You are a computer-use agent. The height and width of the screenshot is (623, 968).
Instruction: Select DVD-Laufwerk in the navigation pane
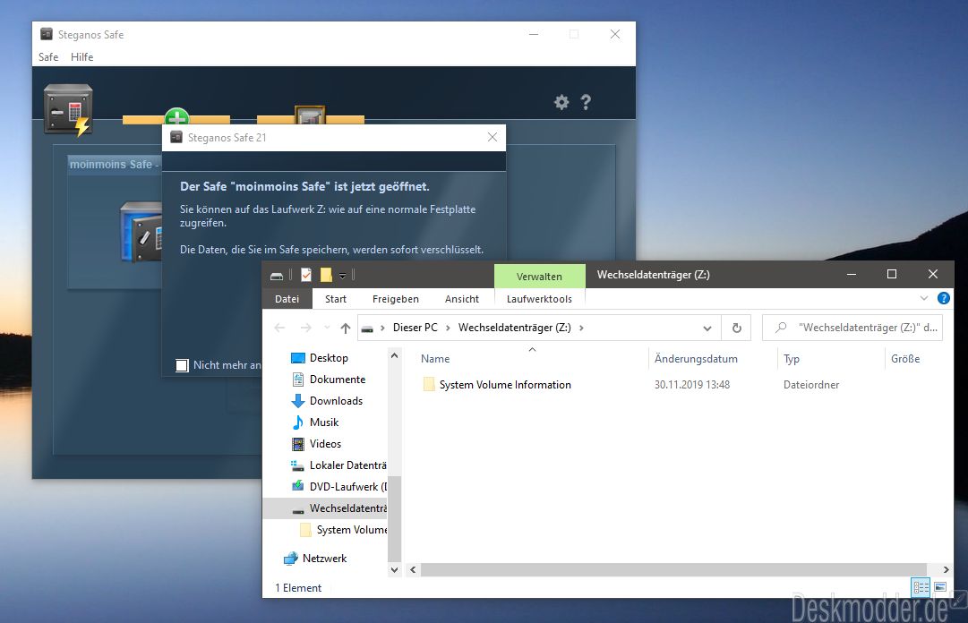[338, 487]
